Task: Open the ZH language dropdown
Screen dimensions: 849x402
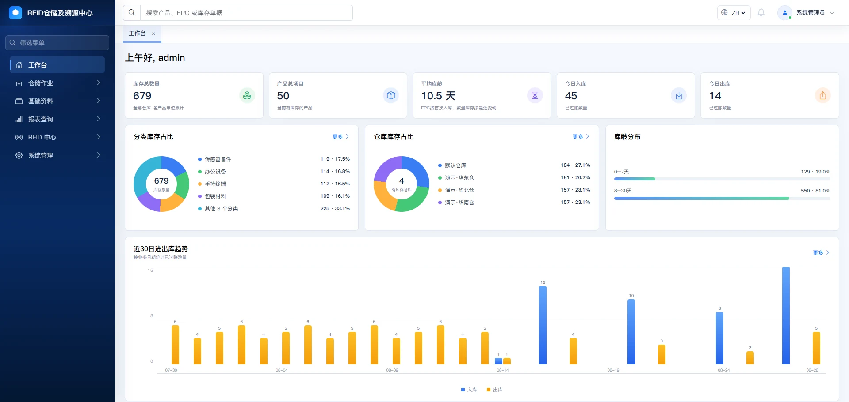Action: click(x=734, y=13)
